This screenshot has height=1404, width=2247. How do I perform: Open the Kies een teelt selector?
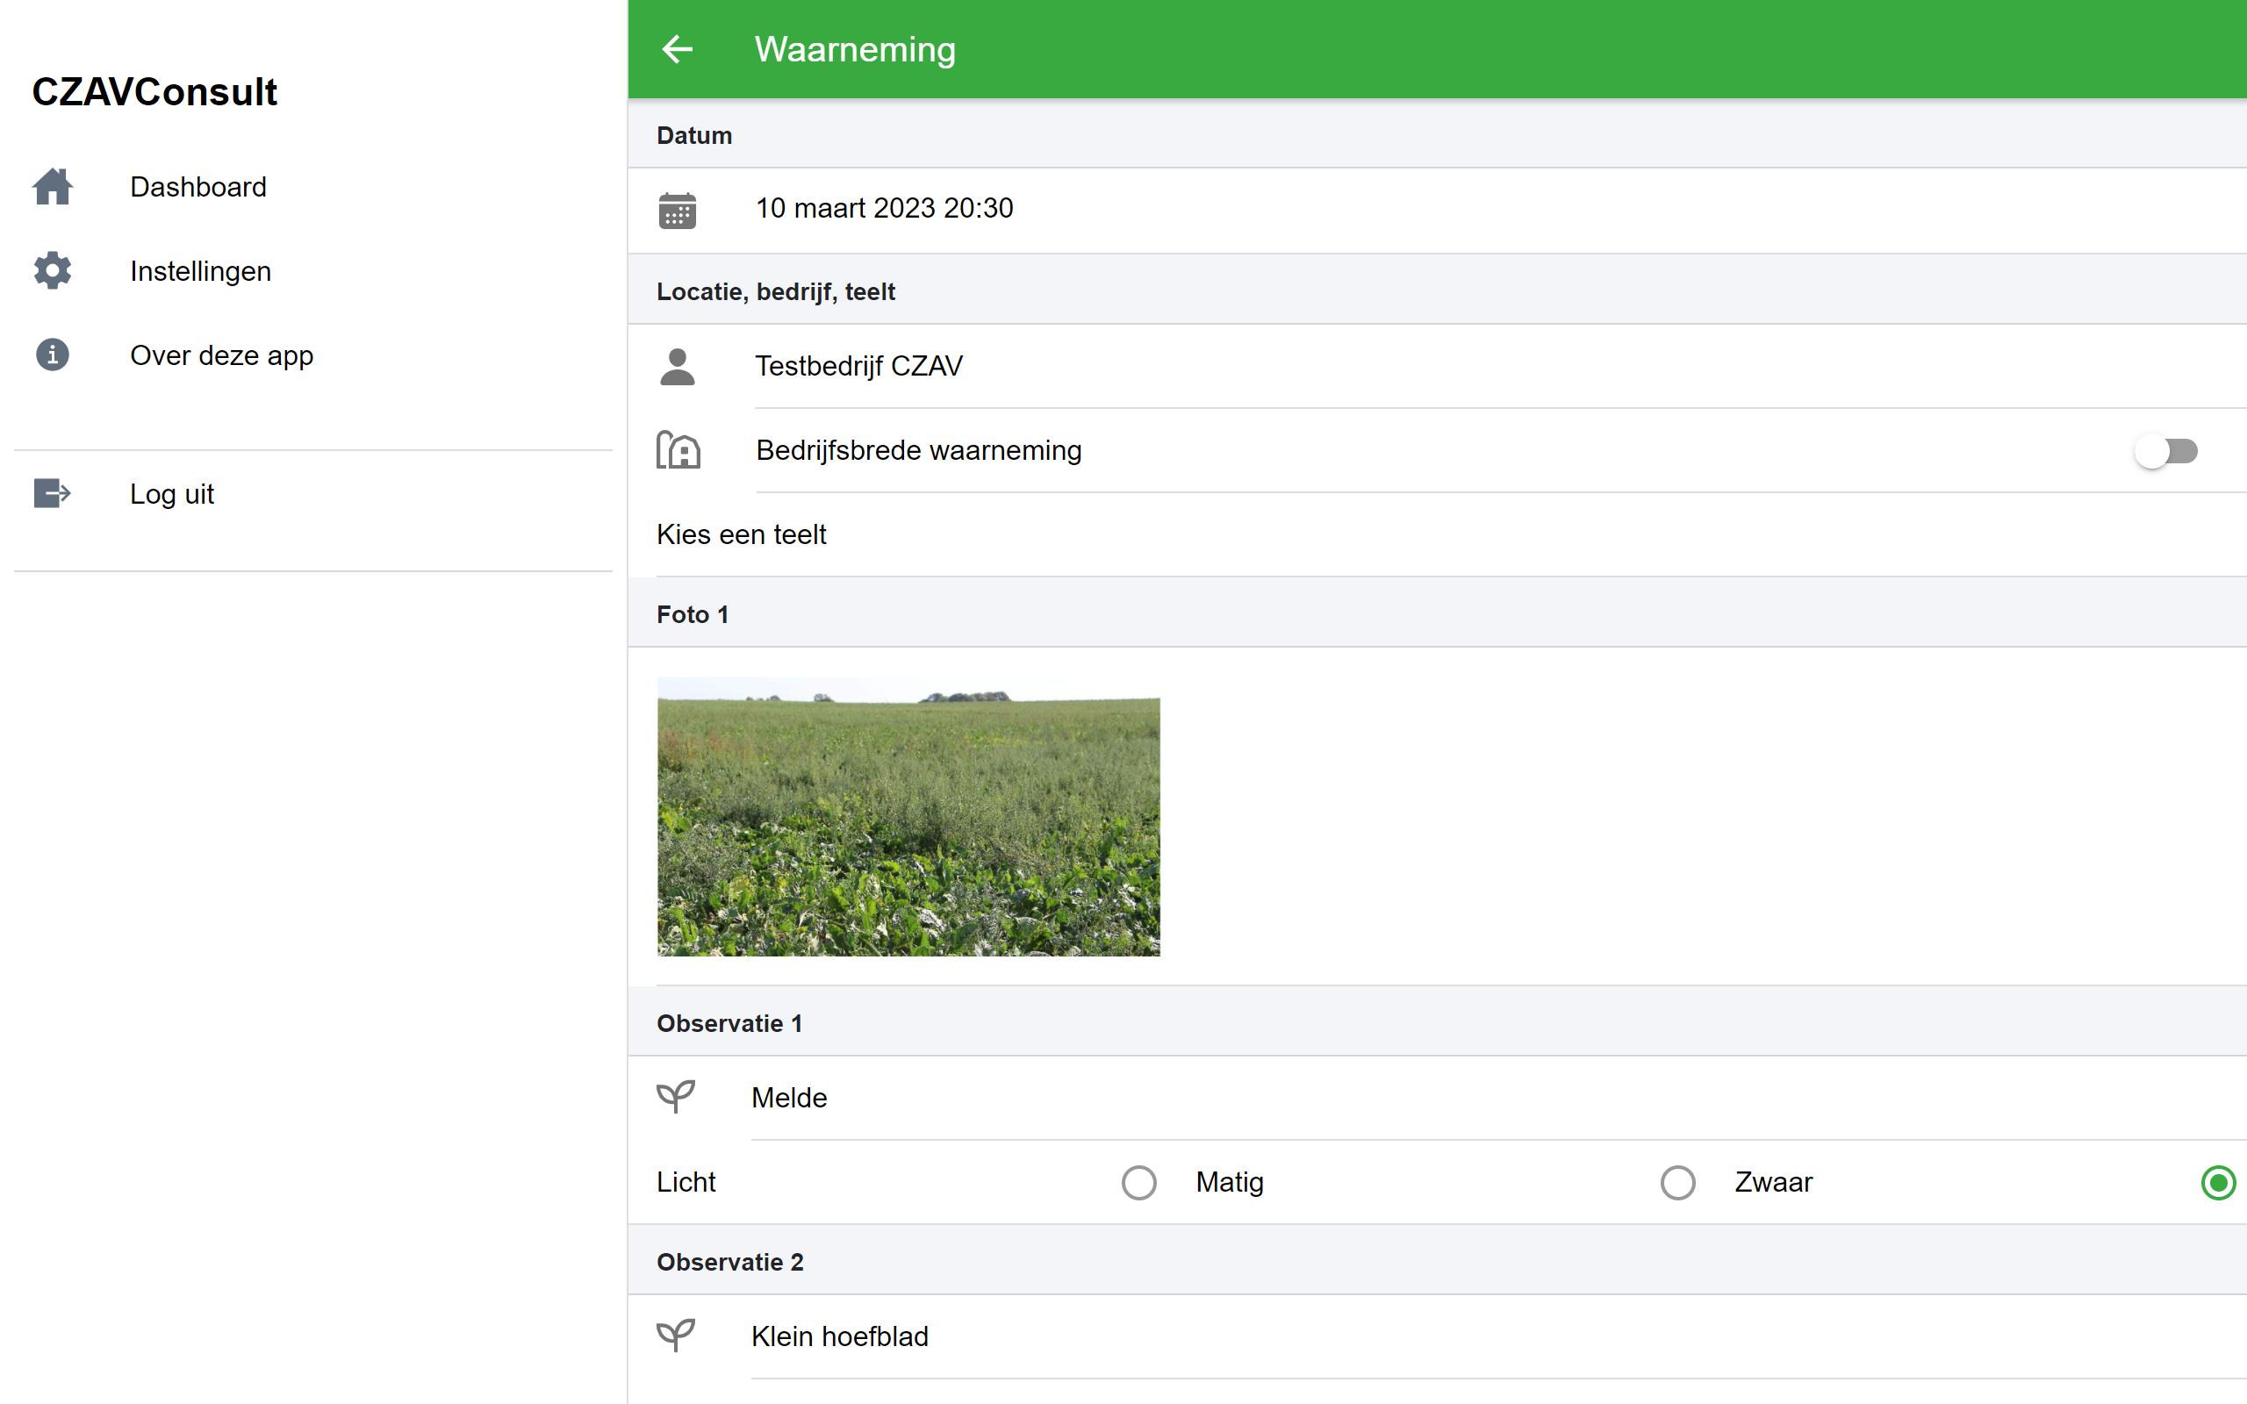click(x=1438, y=535)
